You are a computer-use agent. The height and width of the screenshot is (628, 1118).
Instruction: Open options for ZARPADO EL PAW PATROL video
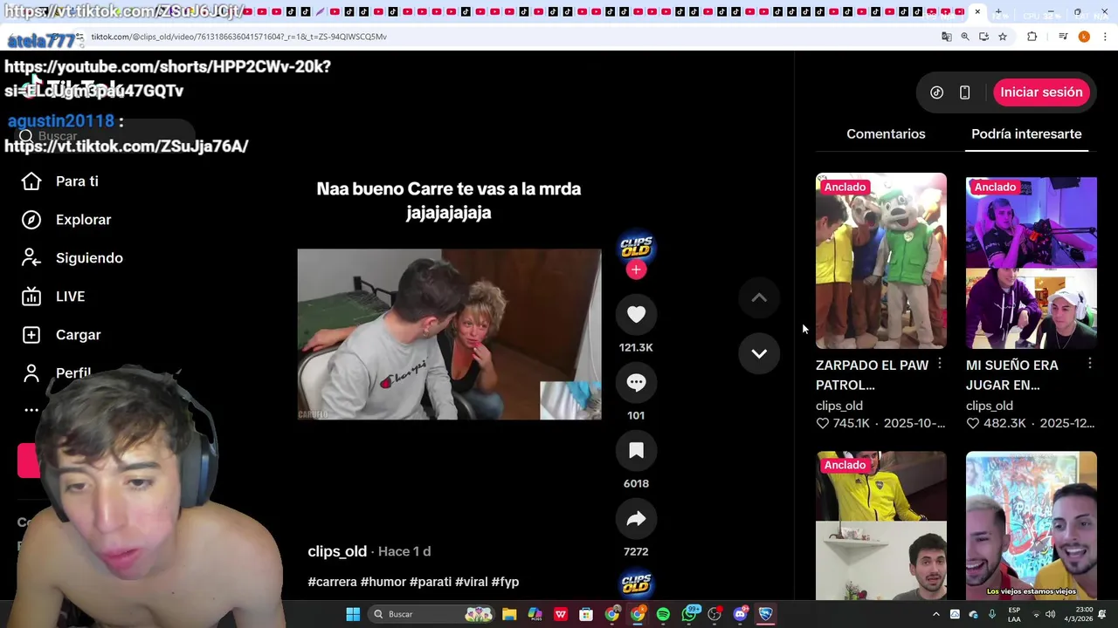pyautogui.click(x=940, y=364)
